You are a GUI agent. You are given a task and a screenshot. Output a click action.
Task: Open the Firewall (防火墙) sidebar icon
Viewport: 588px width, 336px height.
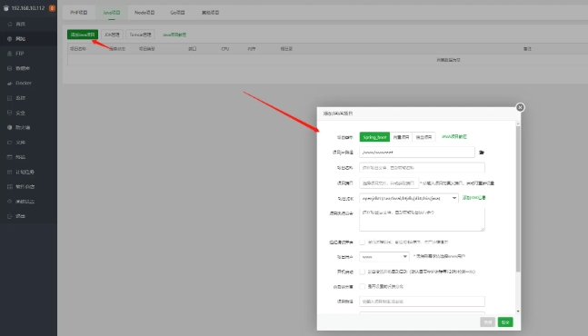click(10, 127)
